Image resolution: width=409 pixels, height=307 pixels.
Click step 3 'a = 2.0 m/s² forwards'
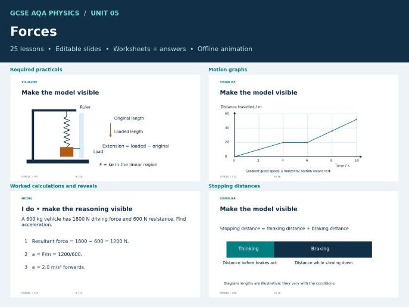pos(59,267)
